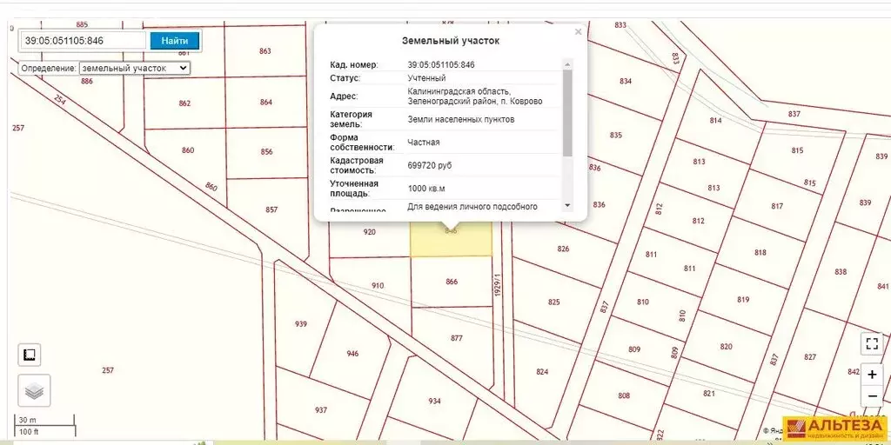Click scrollbar down arrow in info popup
Screen dimensions: 891x445
567,205
